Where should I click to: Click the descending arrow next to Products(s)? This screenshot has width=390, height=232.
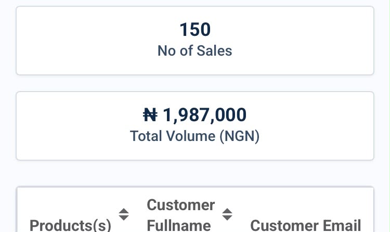(x=124, y=218)
